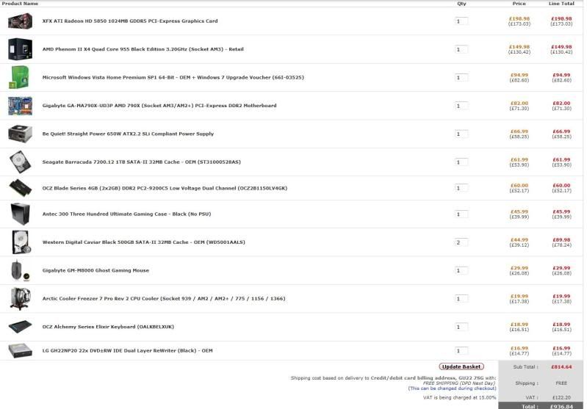Open the LG GH22NP20 DVD ReWriter link
The height and width of the screenshot is (409, 587).
127,350
